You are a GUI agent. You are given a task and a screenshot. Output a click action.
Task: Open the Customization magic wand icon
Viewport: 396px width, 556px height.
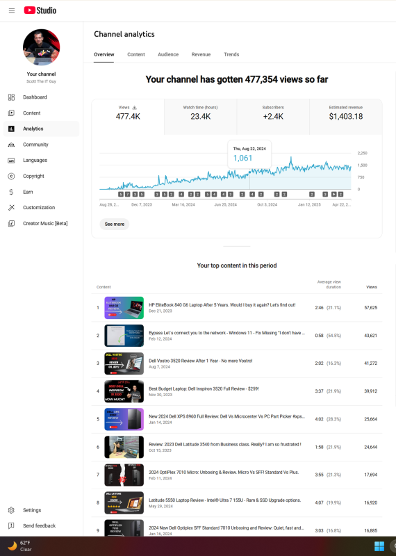click(x=11, y=207)
